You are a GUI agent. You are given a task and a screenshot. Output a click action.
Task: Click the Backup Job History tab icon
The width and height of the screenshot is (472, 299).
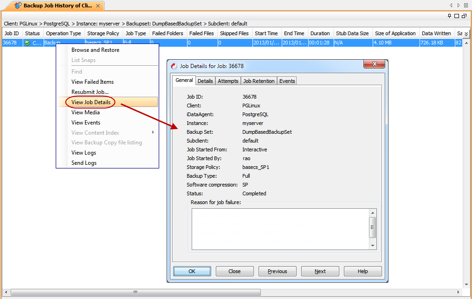pos(18,6)
